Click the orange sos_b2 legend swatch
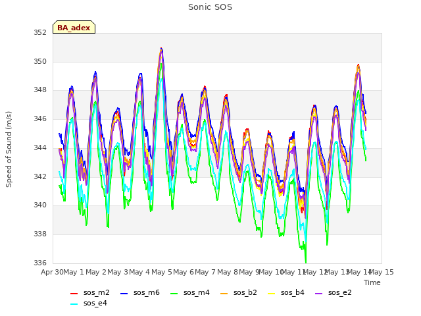The image size is (421, 316). click(224, 294)
